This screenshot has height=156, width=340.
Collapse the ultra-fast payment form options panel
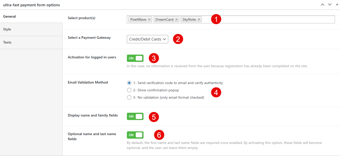337,5
